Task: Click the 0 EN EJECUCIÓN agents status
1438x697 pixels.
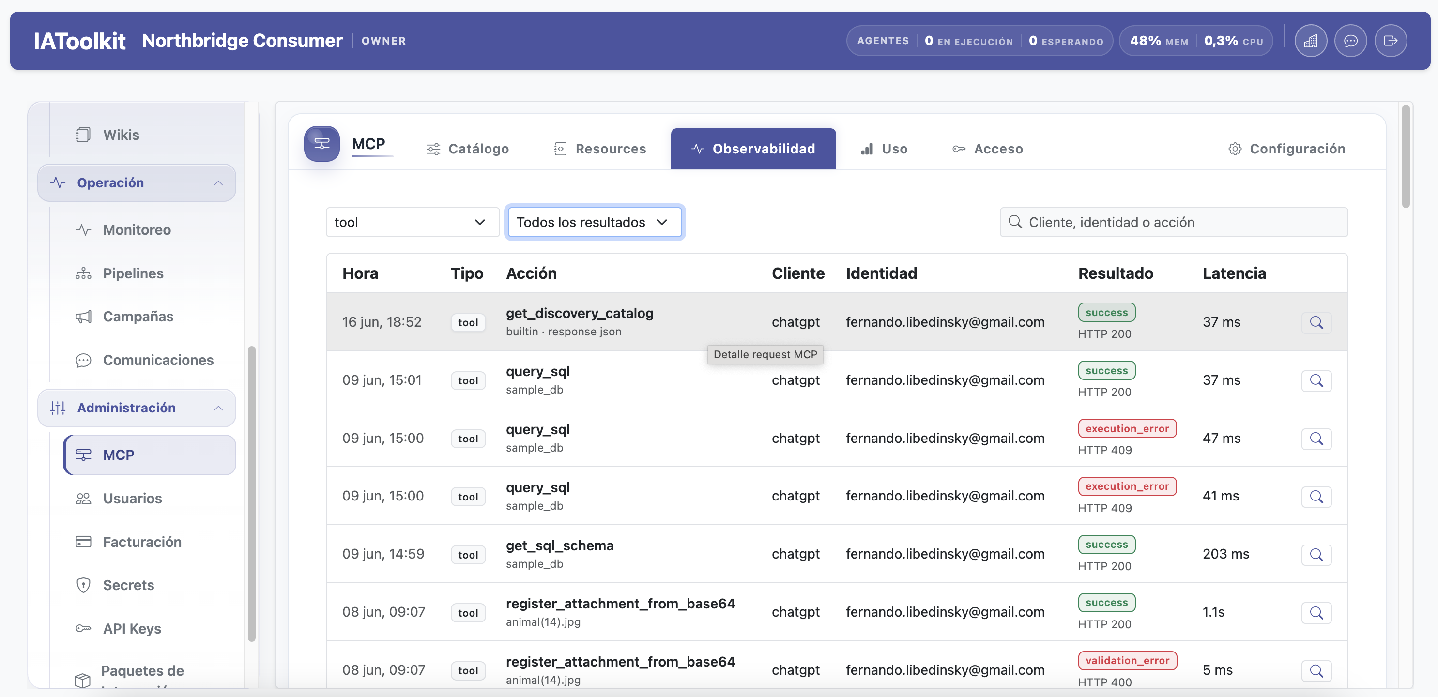Action: point(968,41)
